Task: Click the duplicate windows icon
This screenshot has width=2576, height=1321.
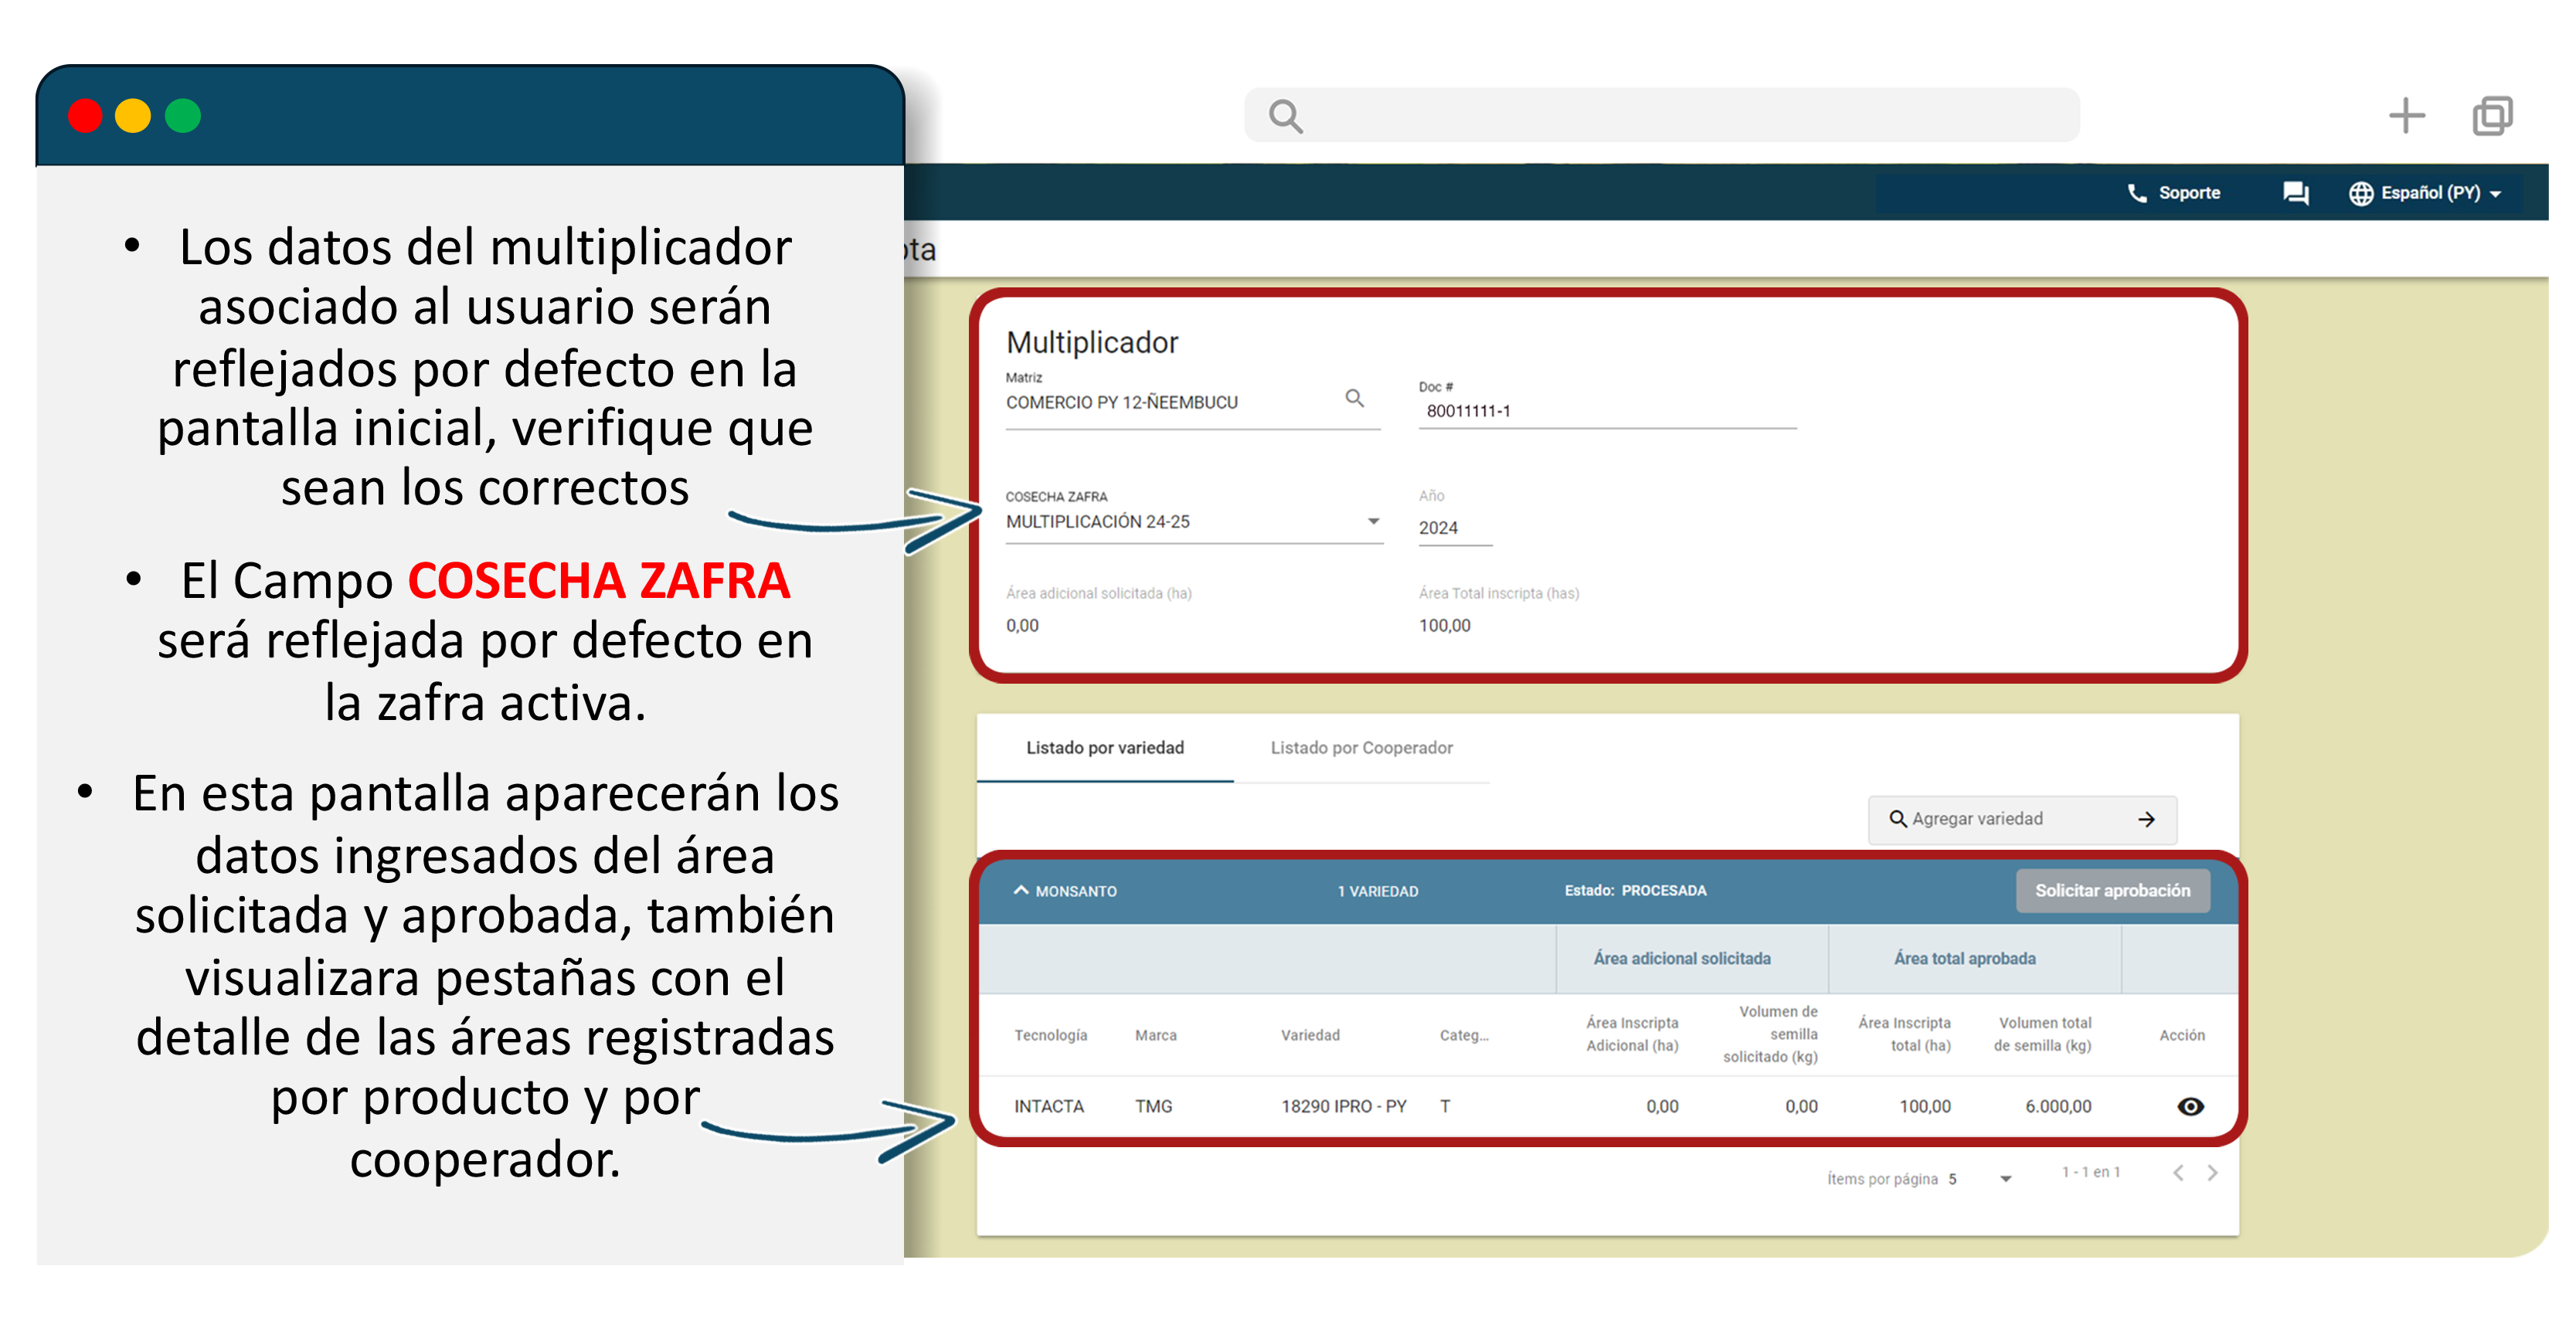Action: tap(2492, 116)
